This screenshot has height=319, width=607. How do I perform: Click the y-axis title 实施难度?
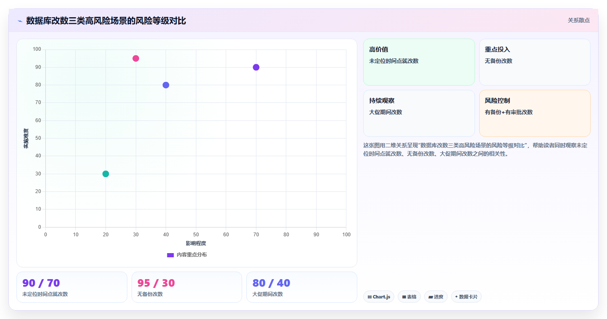coord(26,139)
